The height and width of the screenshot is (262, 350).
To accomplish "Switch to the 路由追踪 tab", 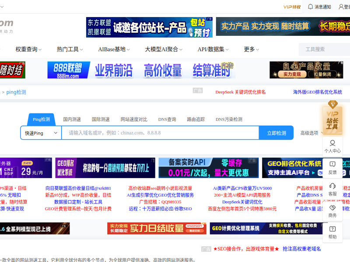I will coord(196,119).
